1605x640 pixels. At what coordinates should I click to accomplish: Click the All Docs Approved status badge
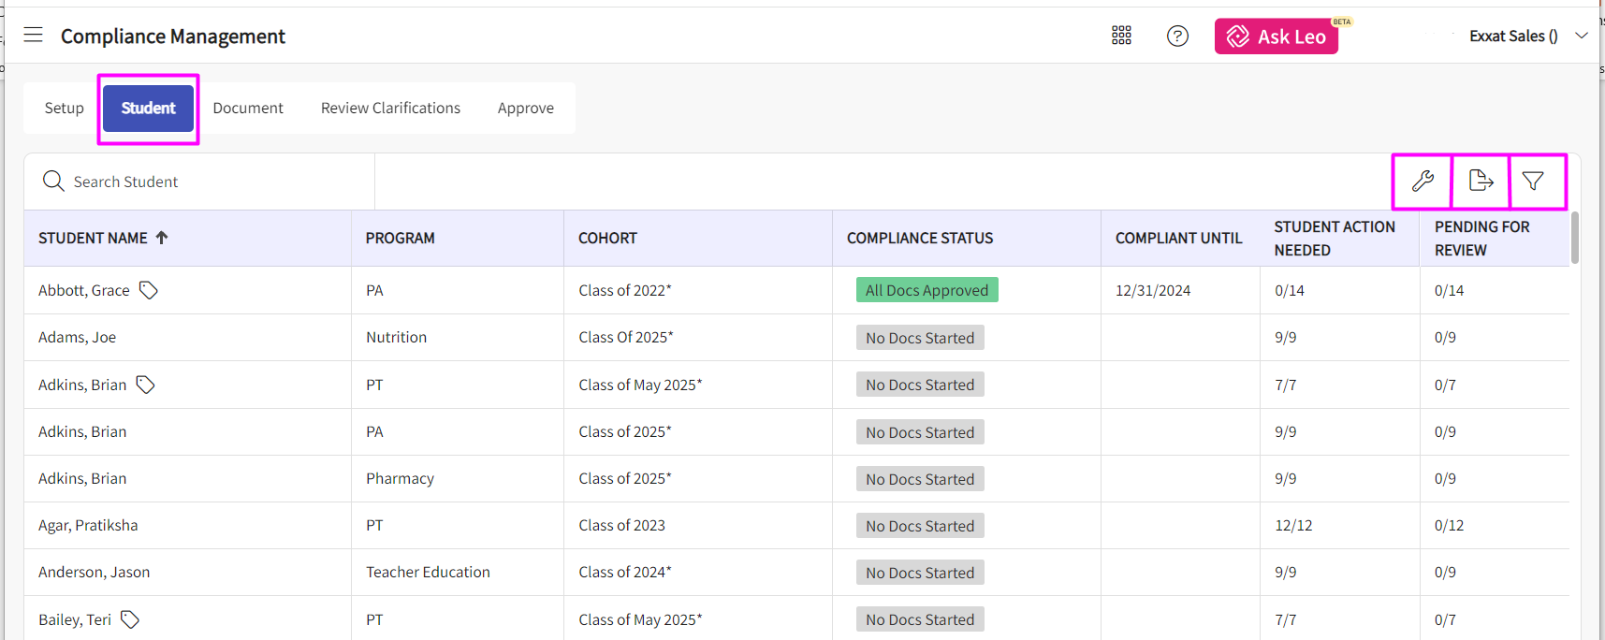pos(927,290)
